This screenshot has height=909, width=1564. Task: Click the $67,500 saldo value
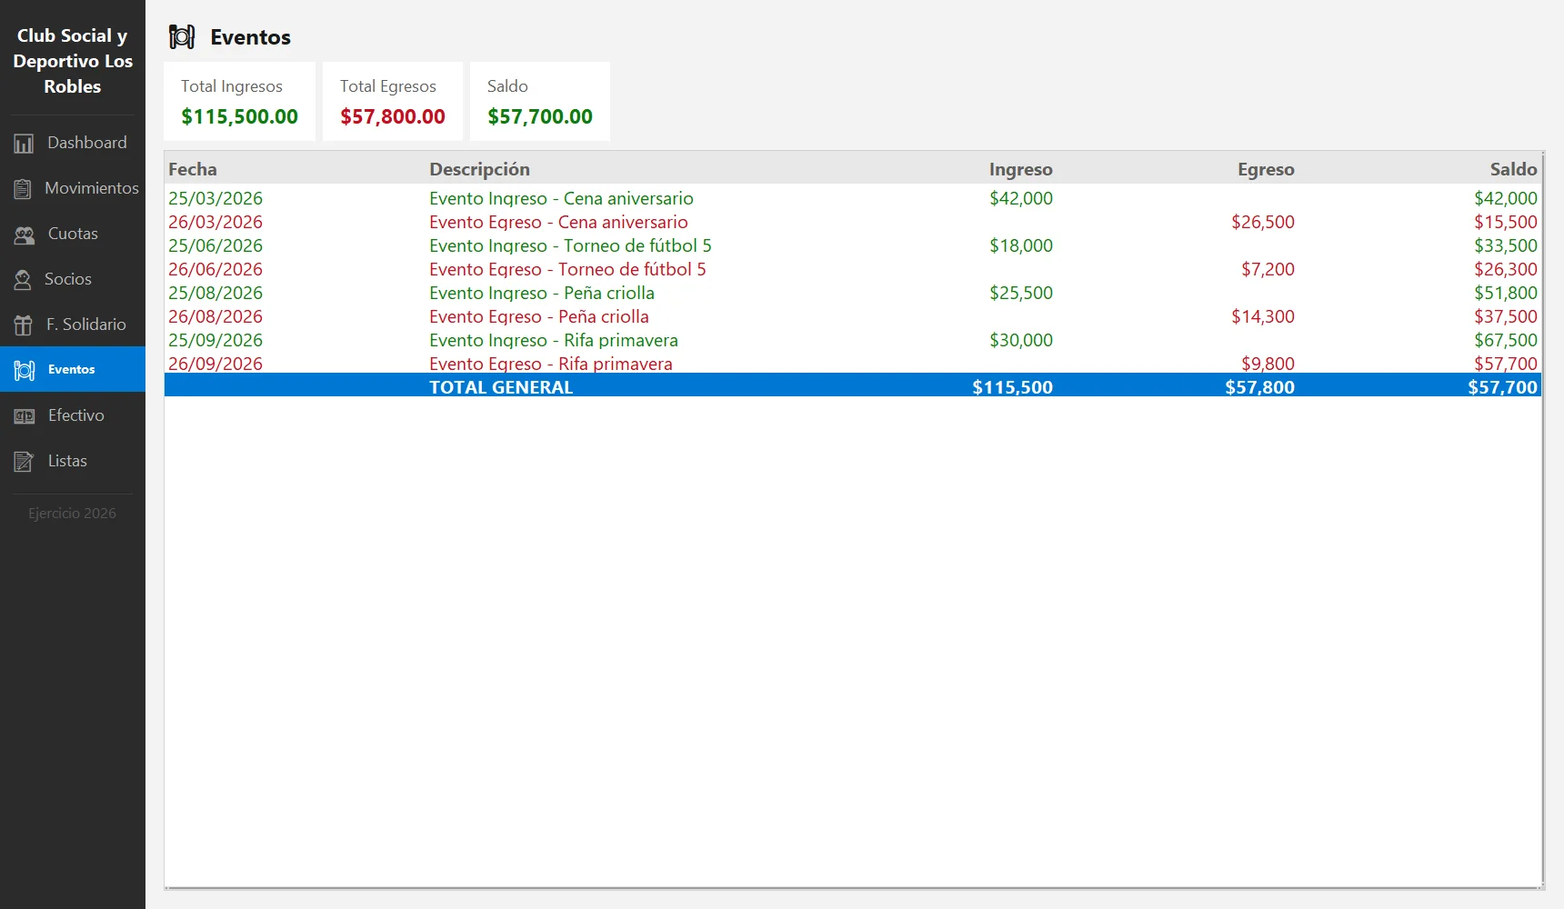pyautogui.click(x=1506, y=340)
